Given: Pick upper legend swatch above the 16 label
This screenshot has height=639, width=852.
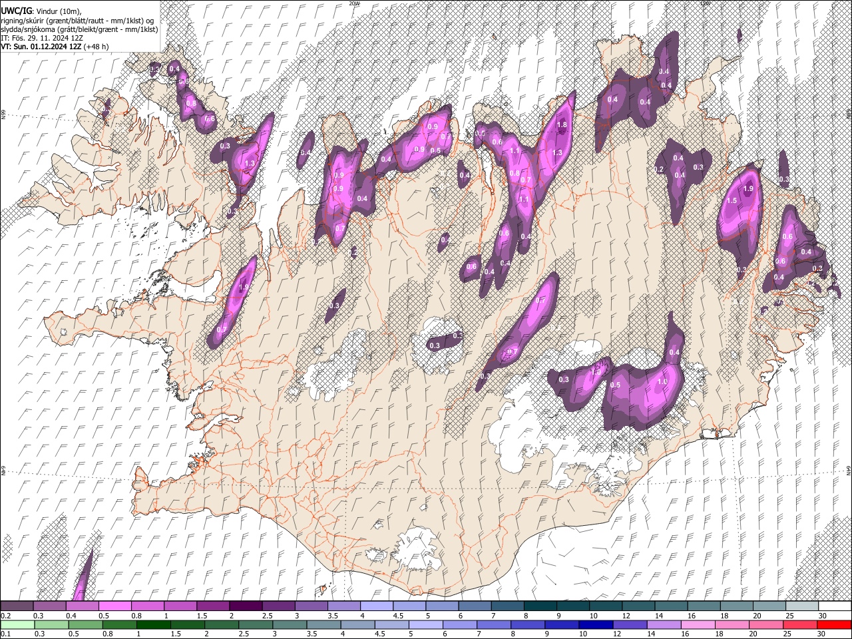Looking at the screenshot, I should tap(704, 606).
